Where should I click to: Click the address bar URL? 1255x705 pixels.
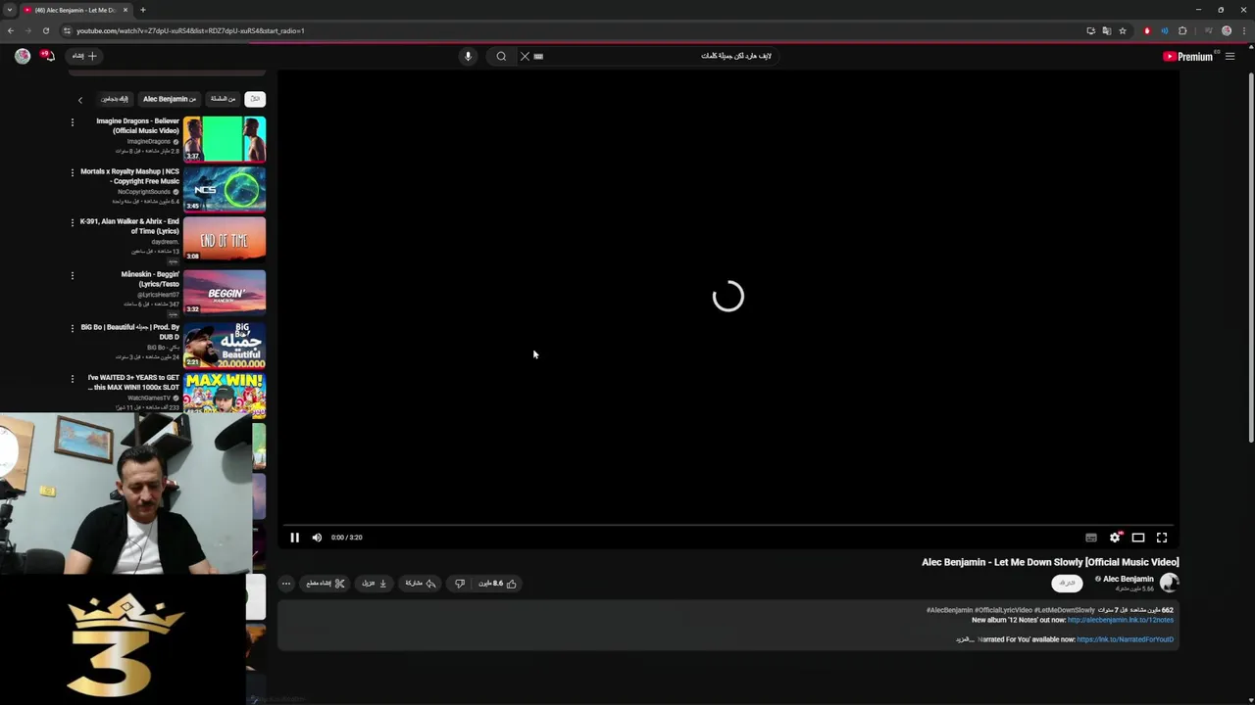190,30
